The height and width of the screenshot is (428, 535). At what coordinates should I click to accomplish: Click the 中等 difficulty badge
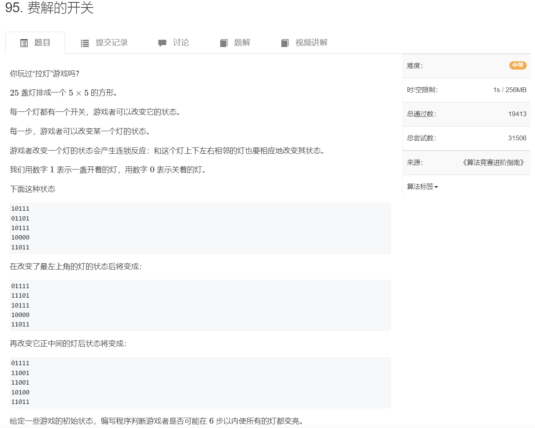coord(518,65)
